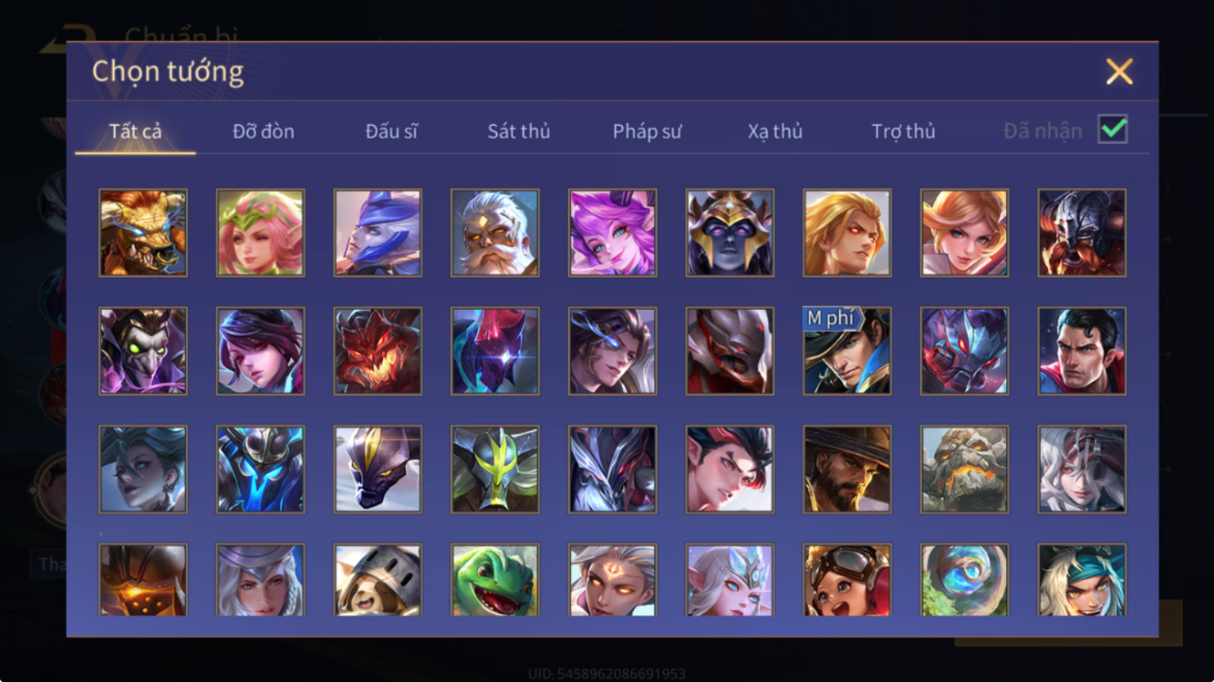This screenshot has width=1214, height=682.
Task: Pick the purple-haired girl hero portrait
Action: point(612,233)
